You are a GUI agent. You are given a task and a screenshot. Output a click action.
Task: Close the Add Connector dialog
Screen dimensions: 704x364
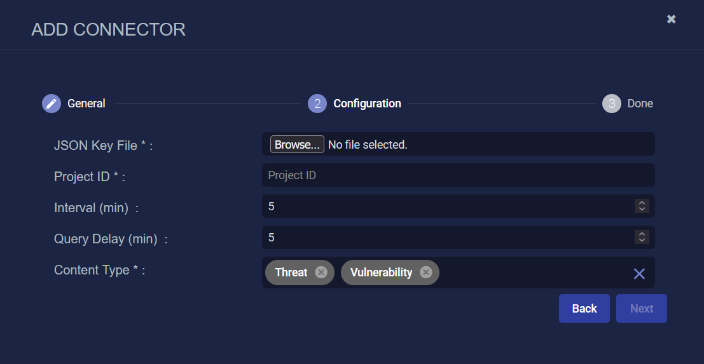[671, 19]
